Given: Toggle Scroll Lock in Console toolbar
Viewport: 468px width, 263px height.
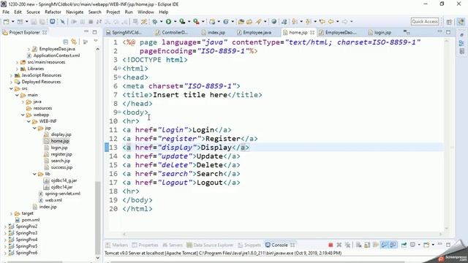Looking at the screenshot, I should coord(367,245).
